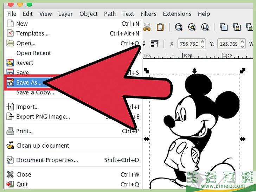Click the Clean up document vacuum icon

[10, 145]
